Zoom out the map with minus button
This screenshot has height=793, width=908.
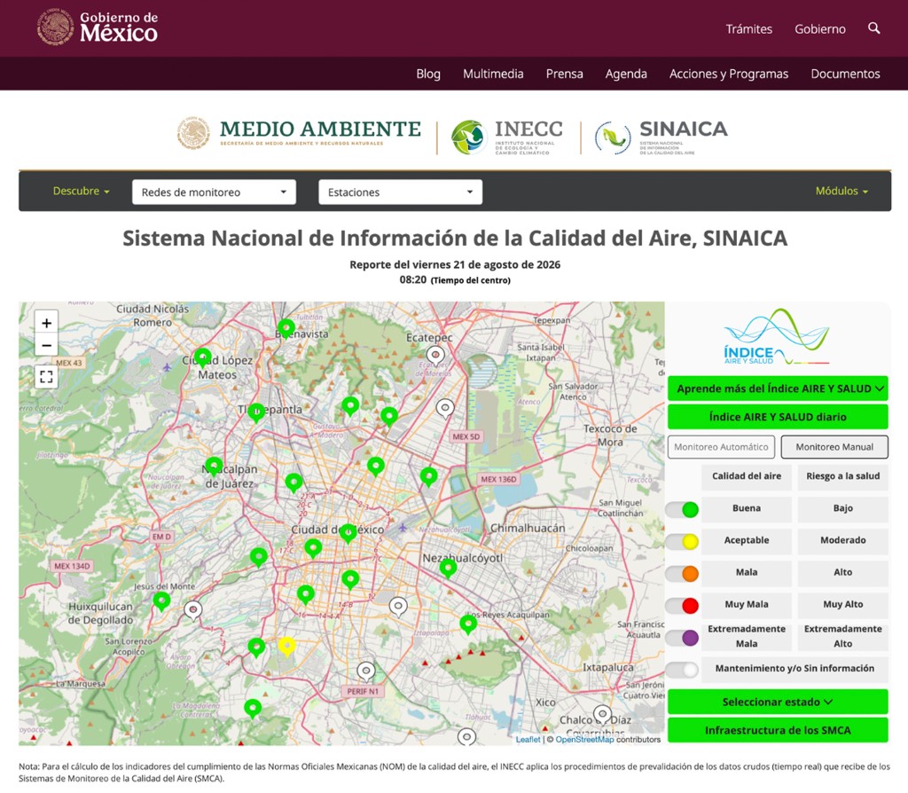[46, 347]
